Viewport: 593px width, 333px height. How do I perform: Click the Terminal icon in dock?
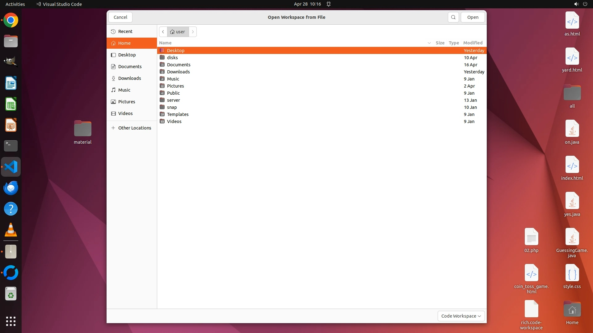pyautogui.click(x=11, y=146)
